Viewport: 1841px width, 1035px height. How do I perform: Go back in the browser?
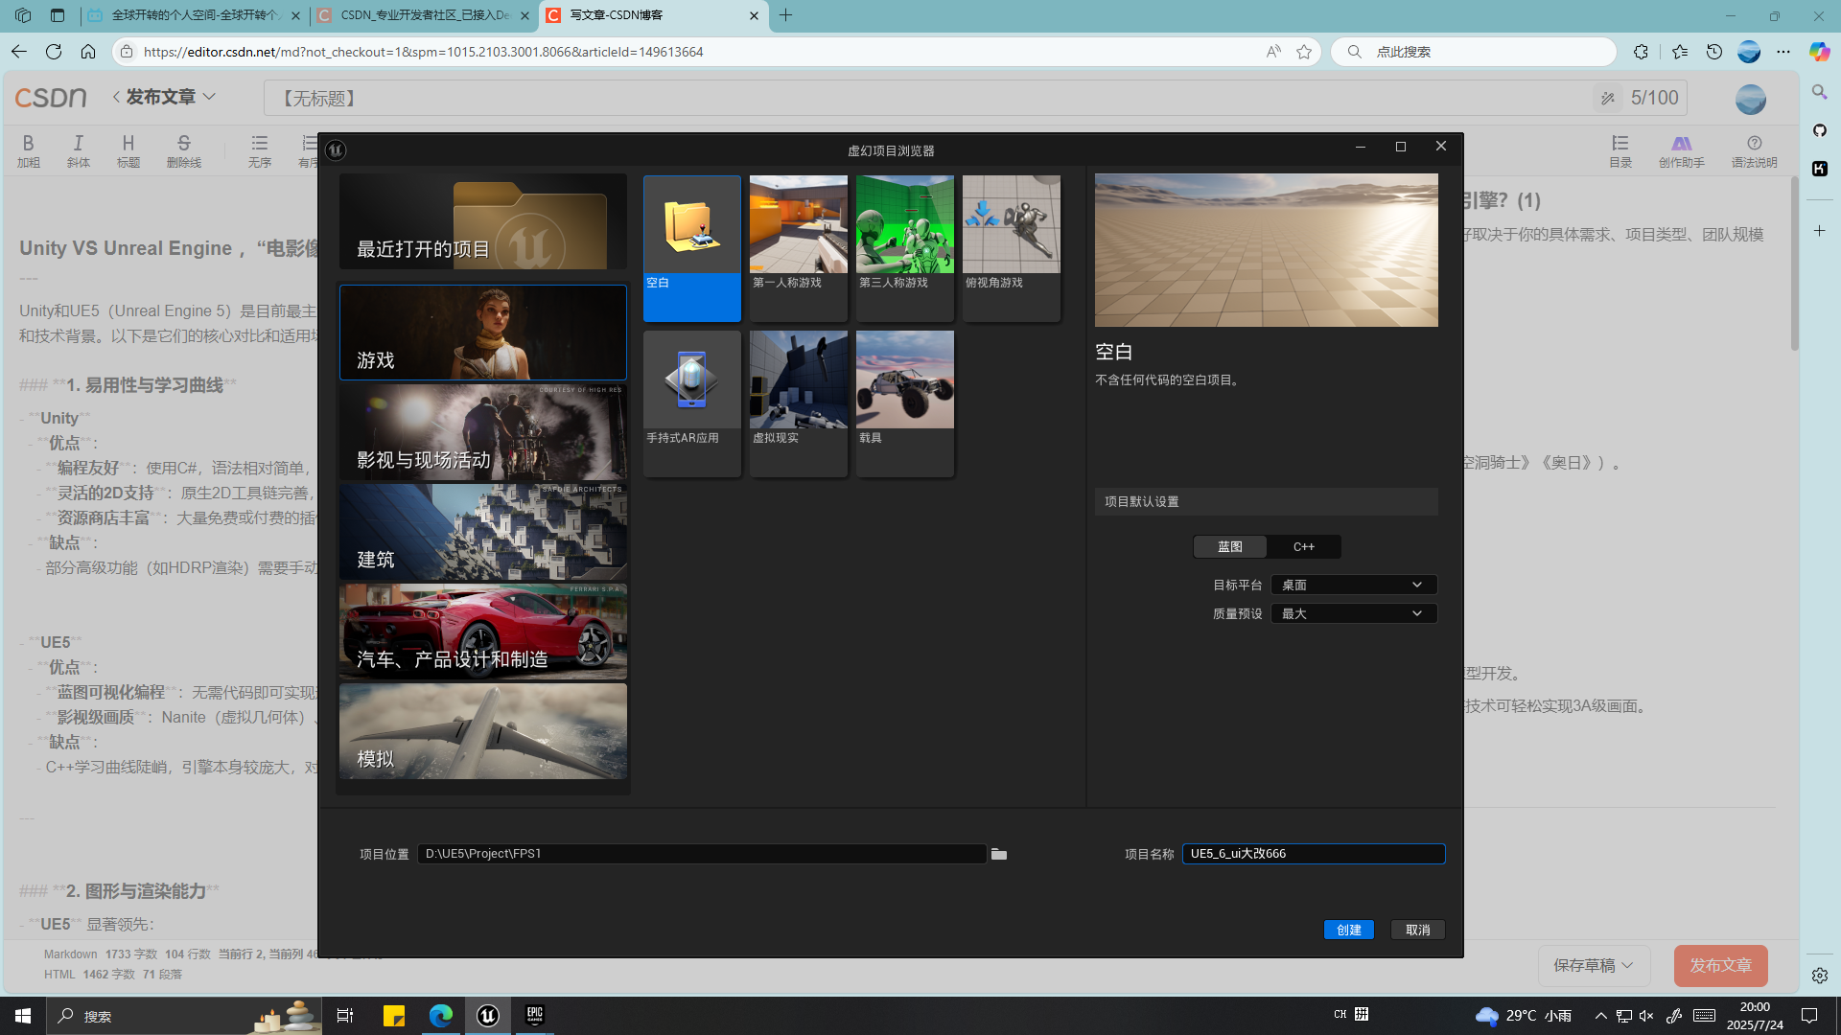[19, 52]
